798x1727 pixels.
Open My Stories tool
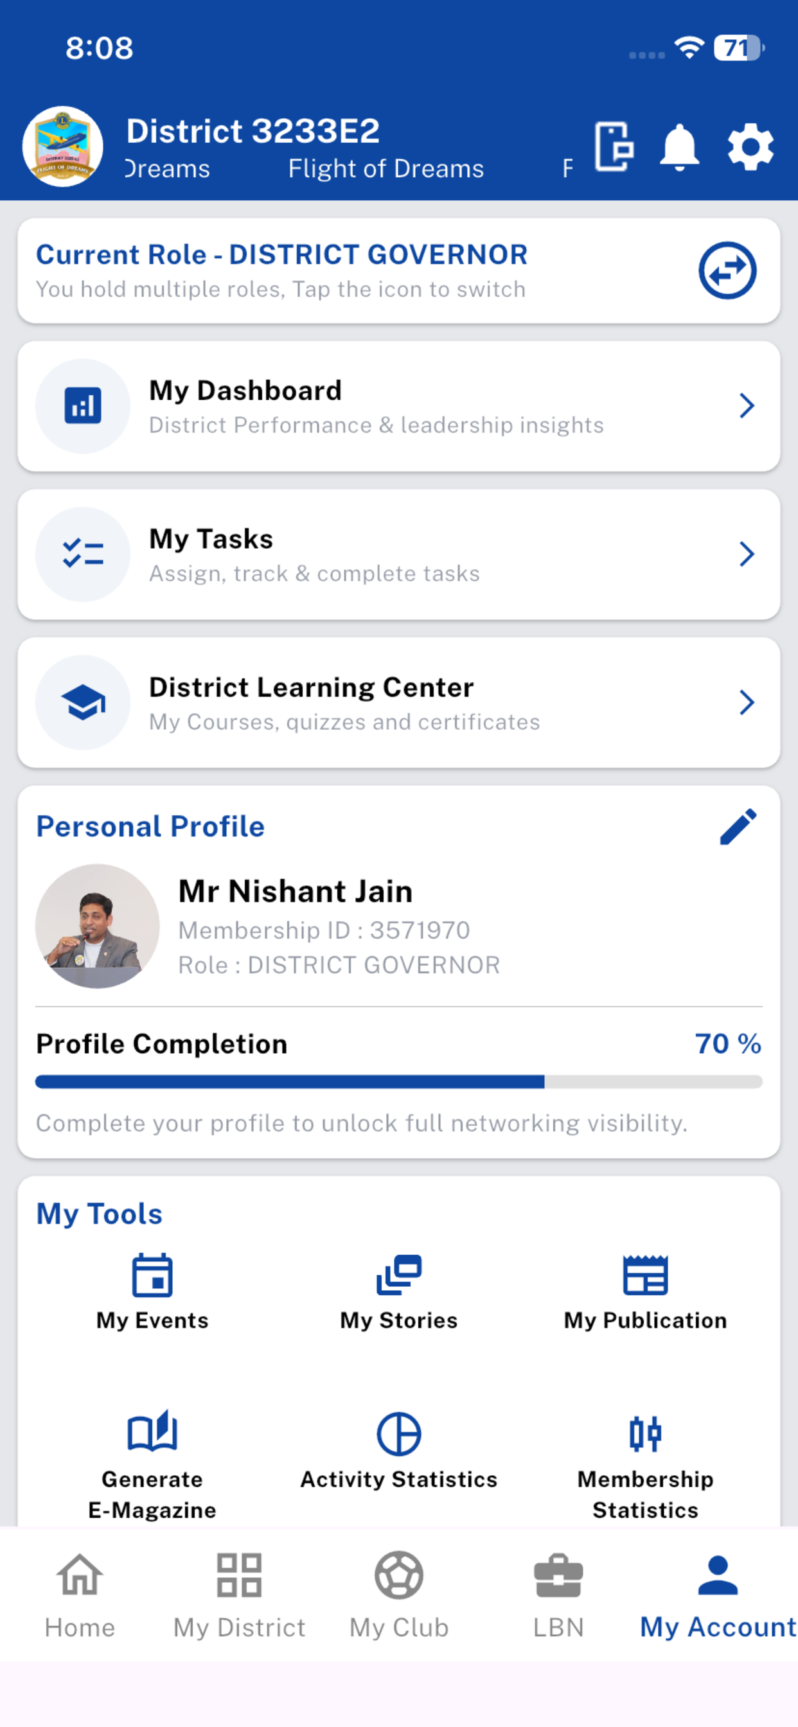[x=398, y=1292]
